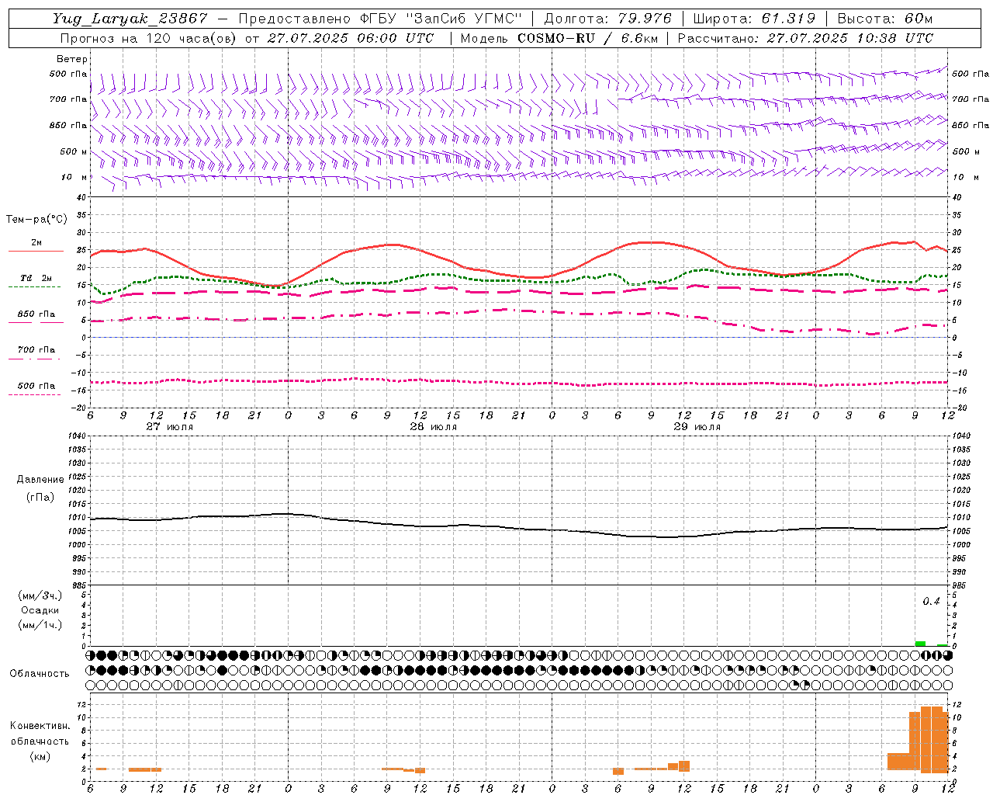The height and width of the screenshot is (795, 993).
Task: Click the Облачность cloud cover label
Action: point(40,673)
